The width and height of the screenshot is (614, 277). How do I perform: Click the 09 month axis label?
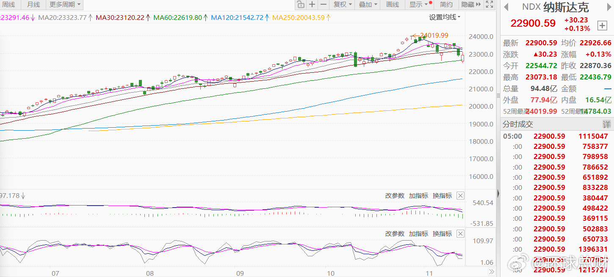[x=241, y=273]
